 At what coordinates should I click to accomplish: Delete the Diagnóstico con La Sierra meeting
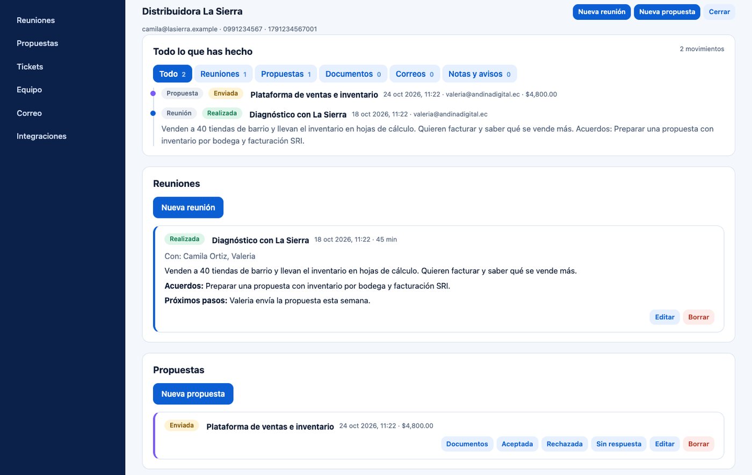tap(698, 317)
